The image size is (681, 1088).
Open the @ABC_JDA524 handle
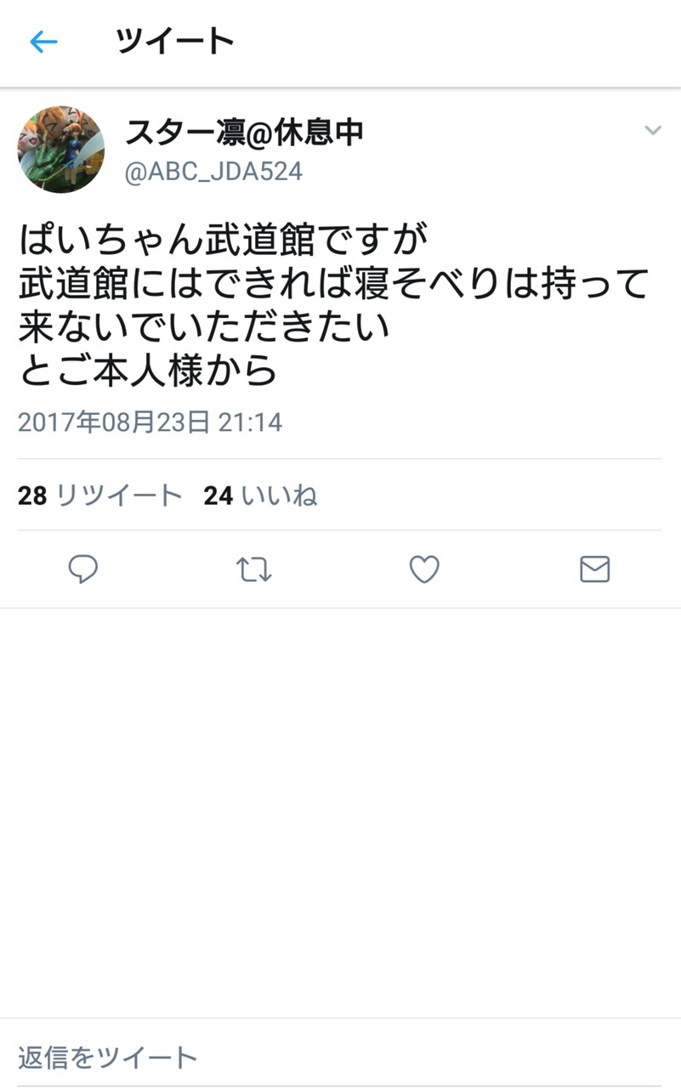coord(213,172)
